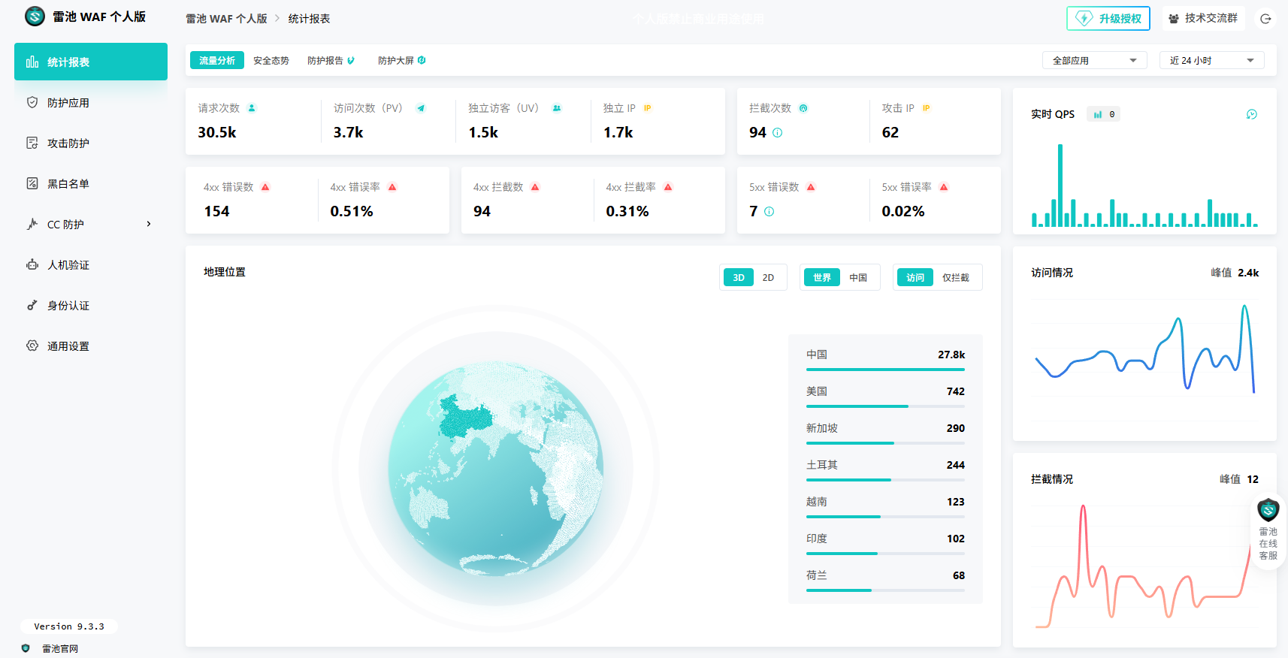Viewport: 1288px width, 658px height.
Task: Switch to the 安全态势 tab
Action: (x=271, y=61)
